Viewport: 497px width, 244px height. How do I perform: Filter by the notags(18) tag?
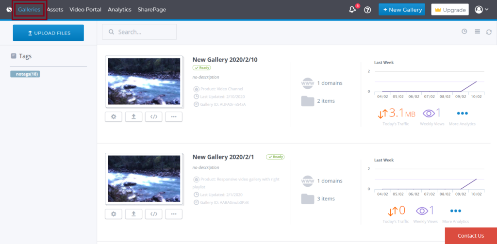(x=25, y=74)
